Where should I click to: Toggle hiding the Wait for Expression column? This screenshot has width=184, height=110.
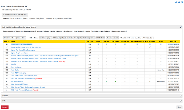pos(89,38)
